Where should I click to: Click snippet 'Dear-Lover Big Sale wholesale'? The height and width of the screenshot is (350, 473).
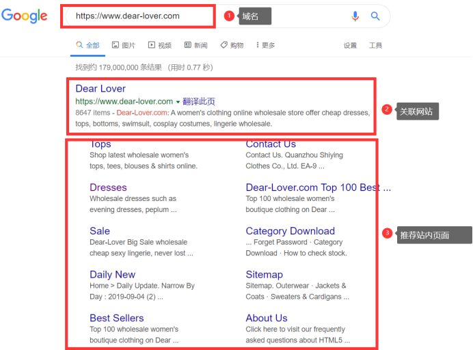pos(138,242)
